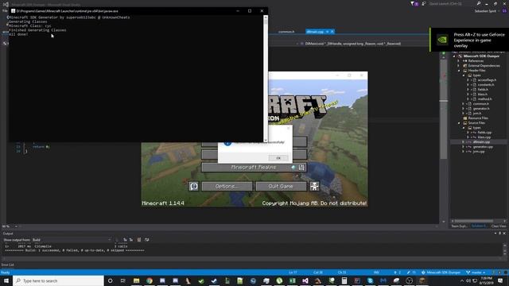Select method.h in Solution Explorer

tap(484, 99)
